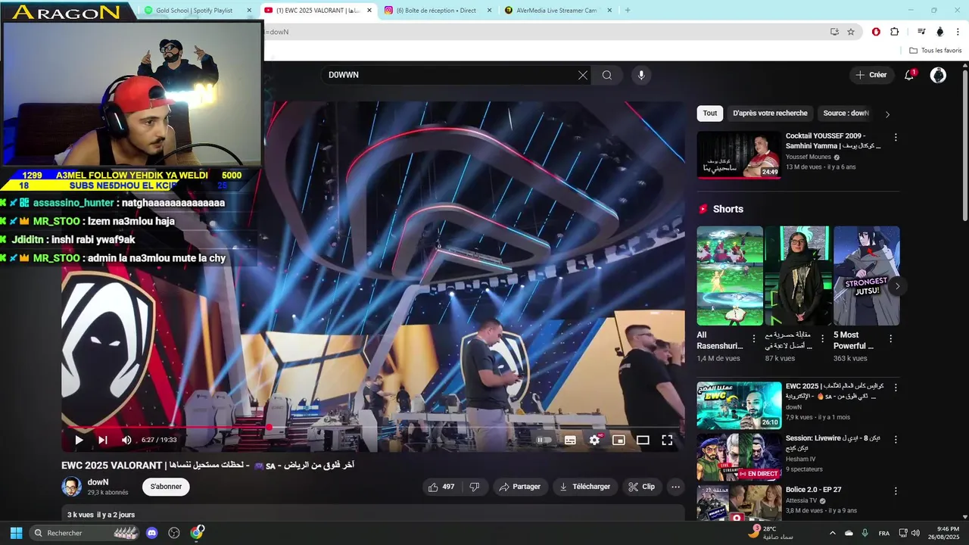Viewport: 969px width, 545px height.
Task: Skip to next video in player
Action: coord(103,440)
